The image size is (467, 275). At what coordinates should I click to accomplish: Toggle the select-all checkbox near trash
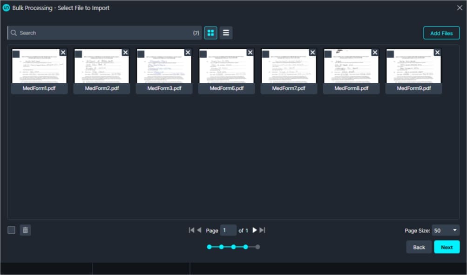click(x=12, y=230)
